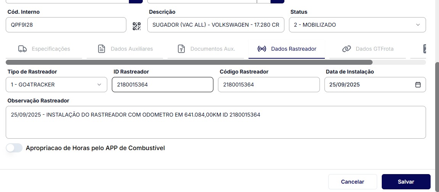Click the signal icon on Dados Rastreador tab
This screenshot has height=192, width=439.
[x=262, y=49]
